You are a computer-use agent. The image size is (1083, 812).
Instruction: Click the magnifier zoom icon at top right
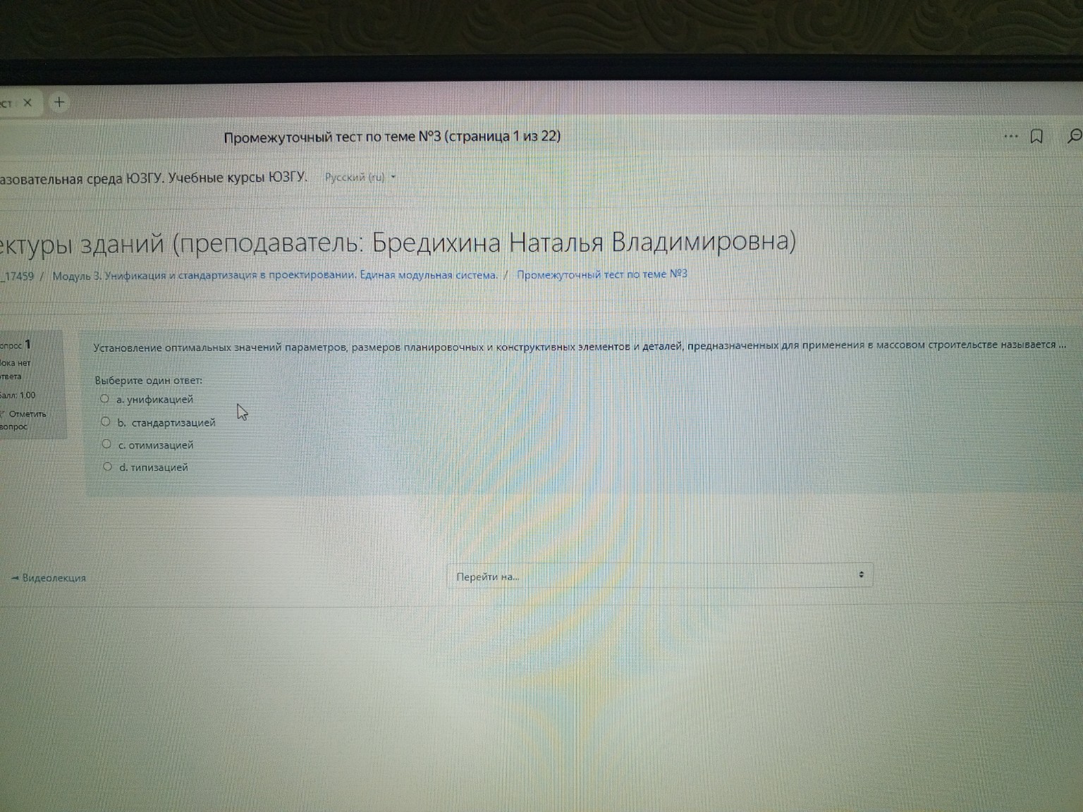pyautogui.click(x=1075, y=134)
